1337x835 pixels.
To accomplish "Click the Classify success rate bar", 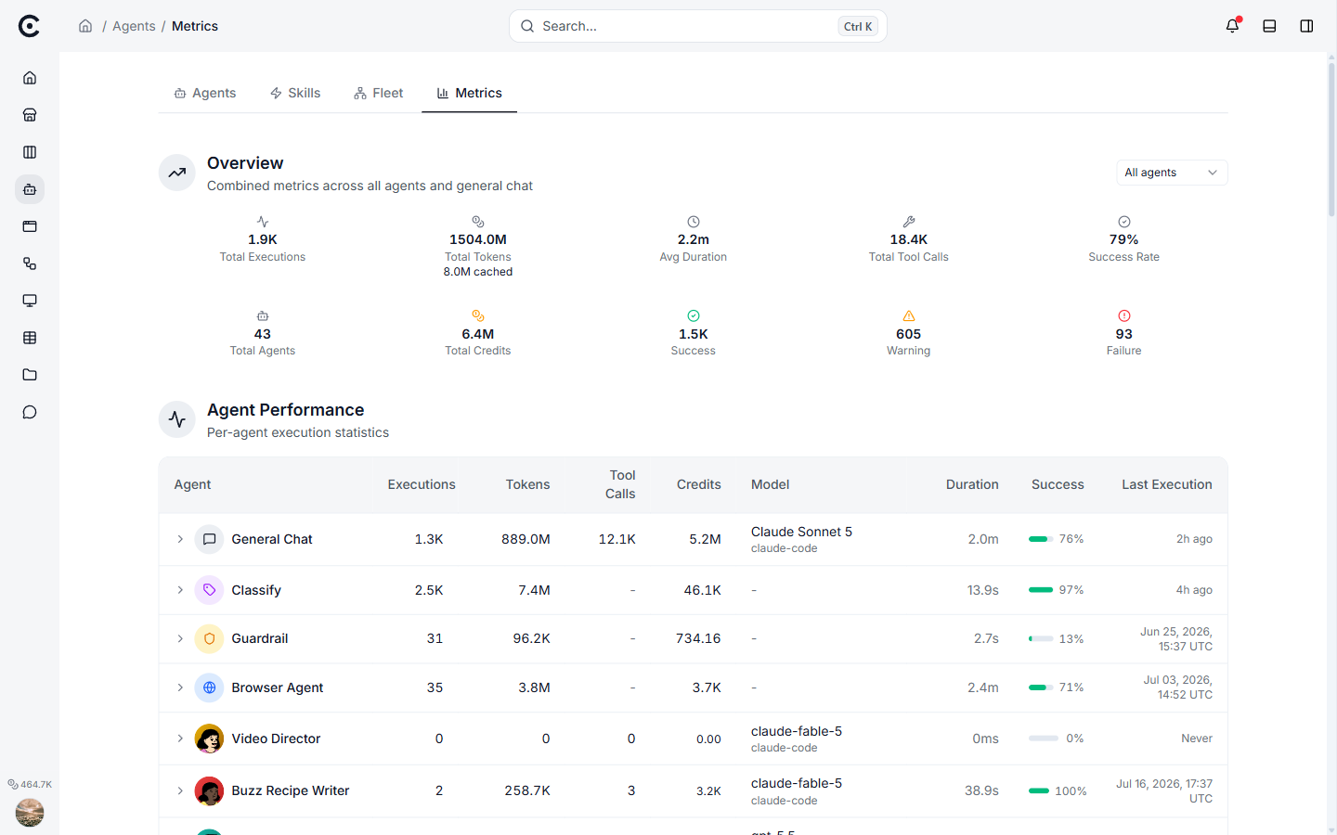I will pyautogui.click(x=1041, y=590).
